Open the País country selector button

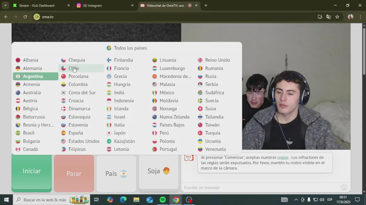click(x=116, y=173)
